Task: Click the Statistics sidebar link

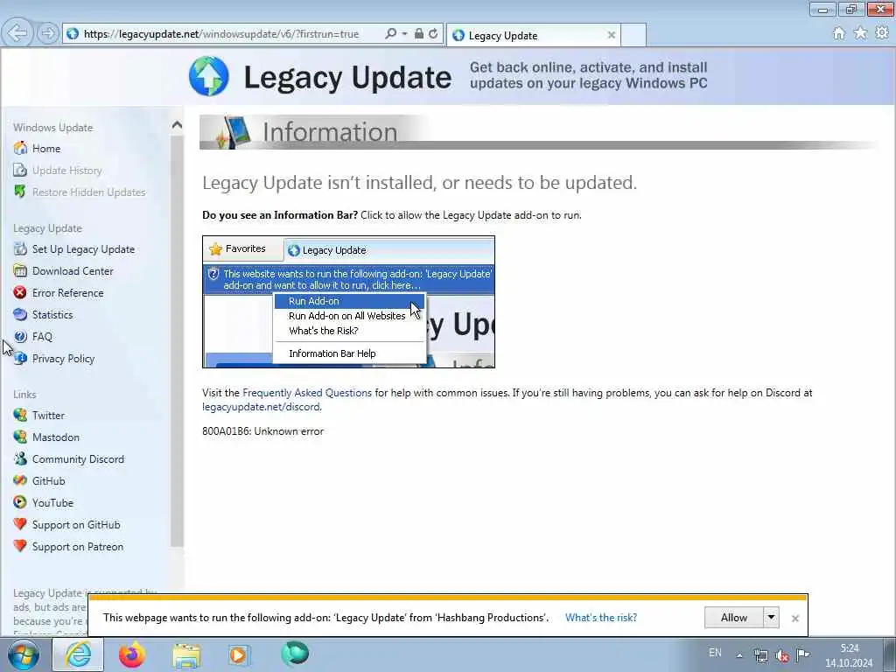Action: click(52, 314)
